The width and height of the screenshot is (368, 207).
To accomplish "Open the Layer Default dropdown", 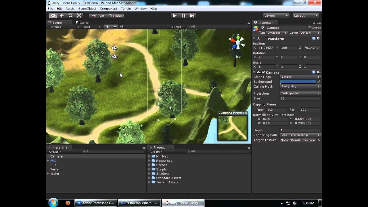I will 310,33.
